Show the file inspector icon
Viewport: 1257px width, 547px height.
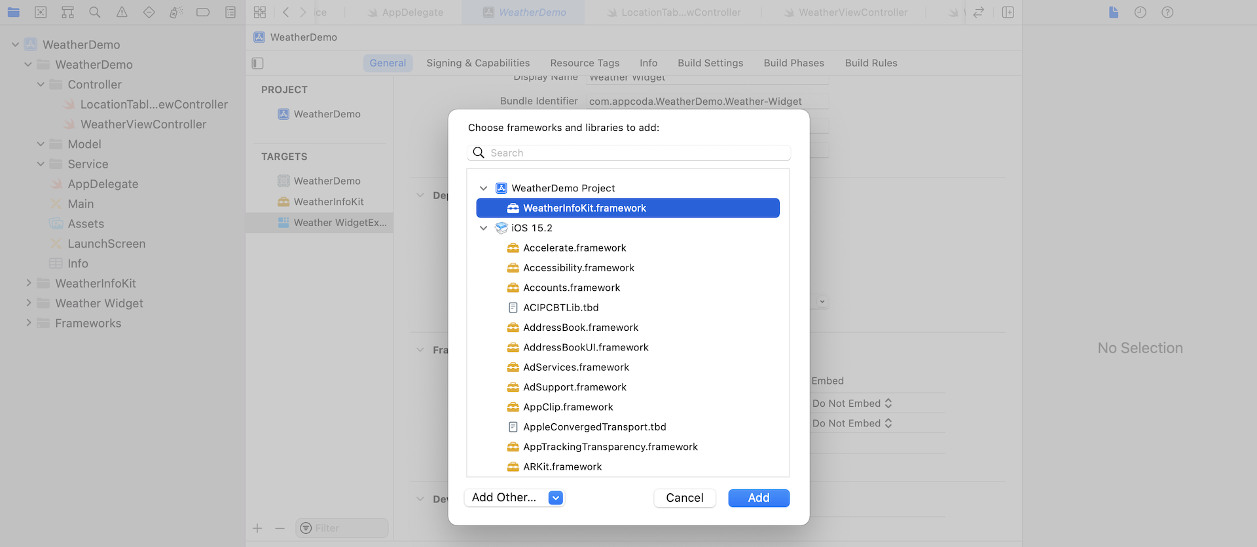pos(1113,12)
